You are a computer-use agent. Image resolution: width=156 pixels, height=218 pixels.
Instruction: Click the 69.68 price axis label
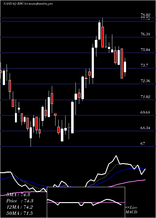point(145,112)
